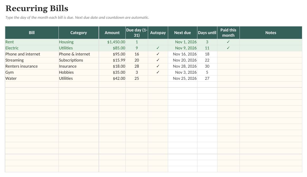The height and width of the screenshot is (177, 307).
Task: Click the Days until value 30
Action: coord(207,66)
